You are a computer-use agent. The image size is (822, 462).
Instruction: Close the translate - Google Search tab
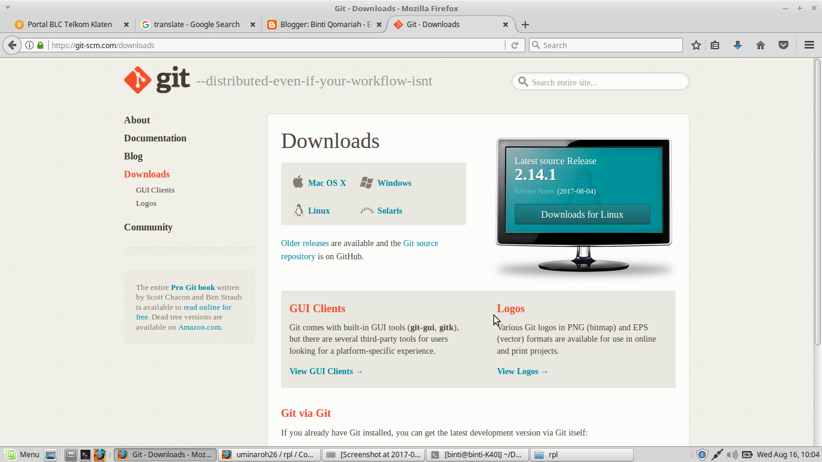[x=253, y=25]
